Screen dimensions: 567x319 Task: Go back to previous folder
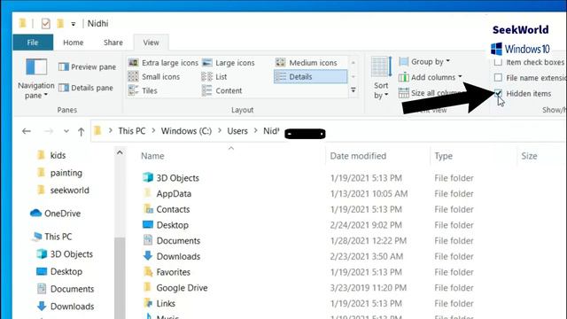click(x=27, y=131)
